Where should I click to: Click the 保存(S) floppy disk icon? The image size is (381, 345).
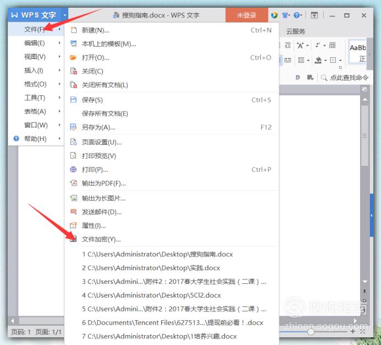coord(73,100)
